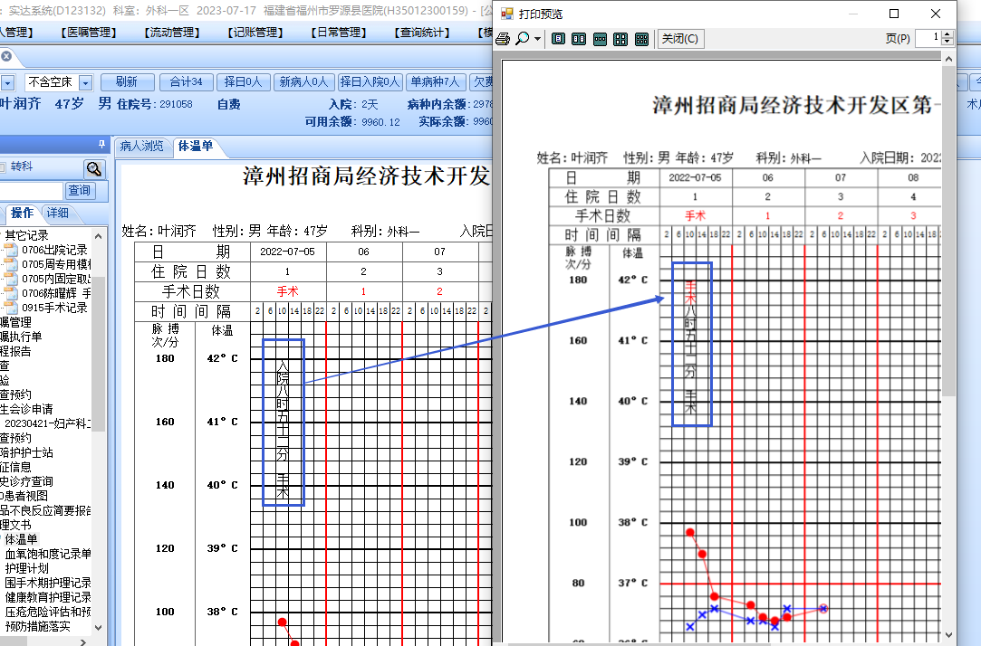Select four-page layout in print preview

(620, 39)
